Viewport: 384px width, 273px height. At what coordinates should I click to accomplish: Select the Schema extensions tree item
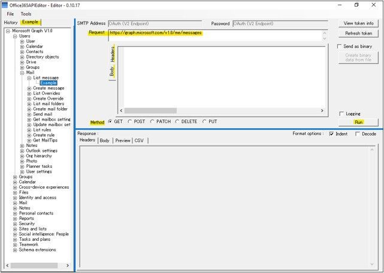click(38, 250)
